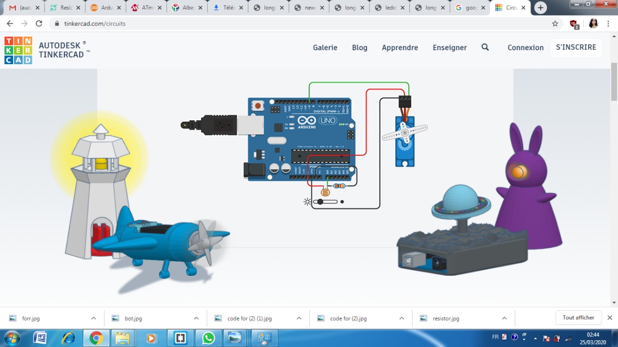Open Chrome from the taskbar
Viewport: 618px width, 347px height.
point(96,338)
